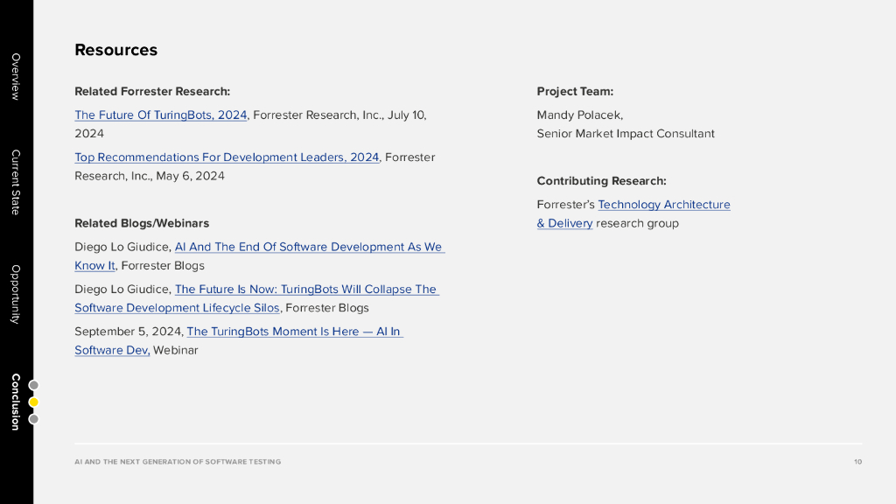This screenshot has height=504, width=896.
Task: Open Top Recommendations For Development Leaders link
Action: [227, 157]
